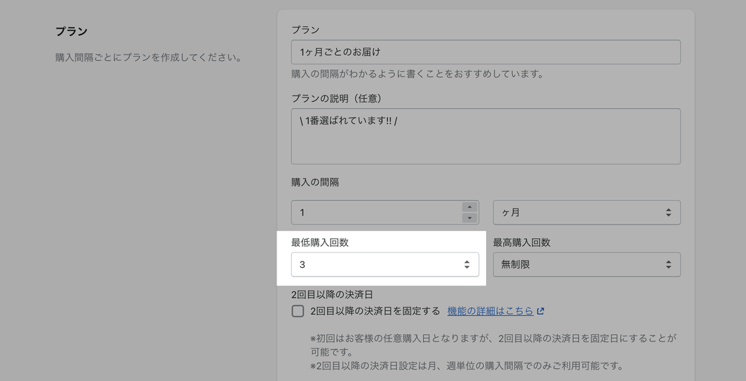Click the arrows icon on ヶ月 select
The height and width of the screenshot is (381, 746).
pyautogui.click(x=668, y=213)
